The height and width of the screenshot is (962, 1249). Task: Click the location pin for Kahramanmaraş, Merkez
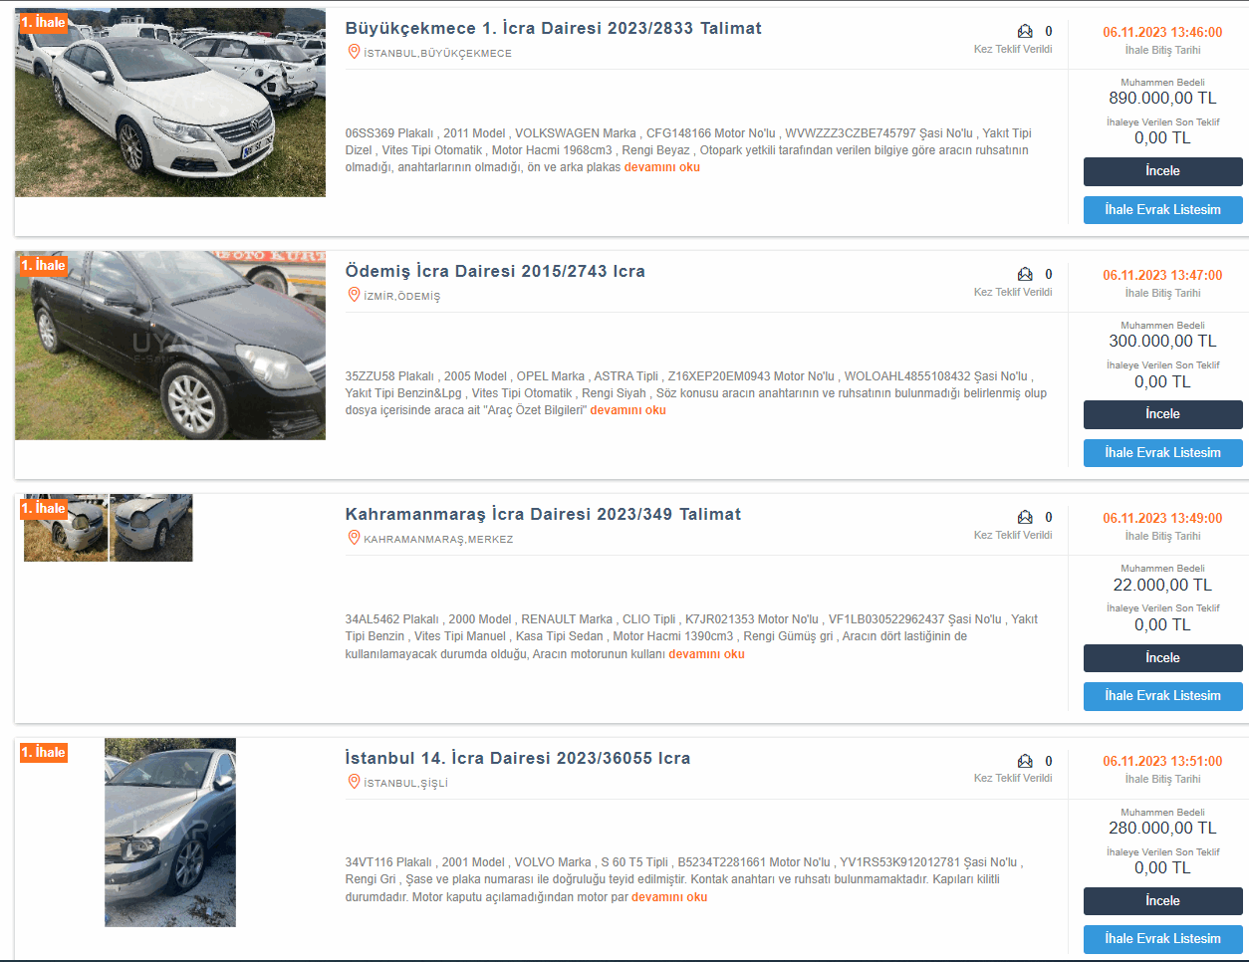coord(353,538)
